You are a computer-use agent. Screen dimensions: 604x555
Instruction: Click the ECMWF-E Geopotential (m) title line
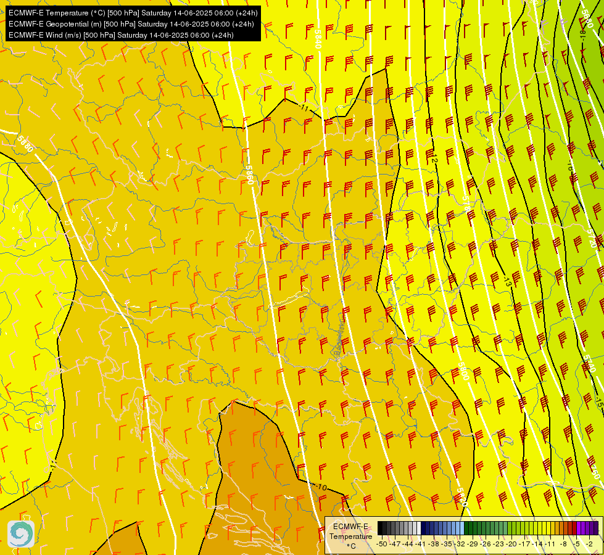point(131,24)
